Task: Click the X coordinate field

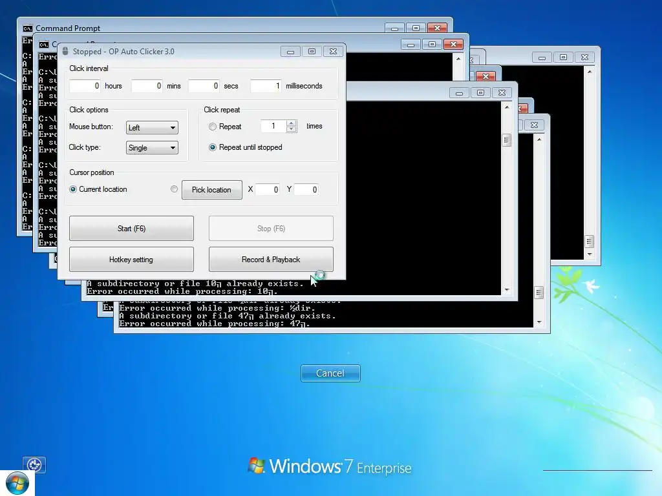Action: click(267, 190)
